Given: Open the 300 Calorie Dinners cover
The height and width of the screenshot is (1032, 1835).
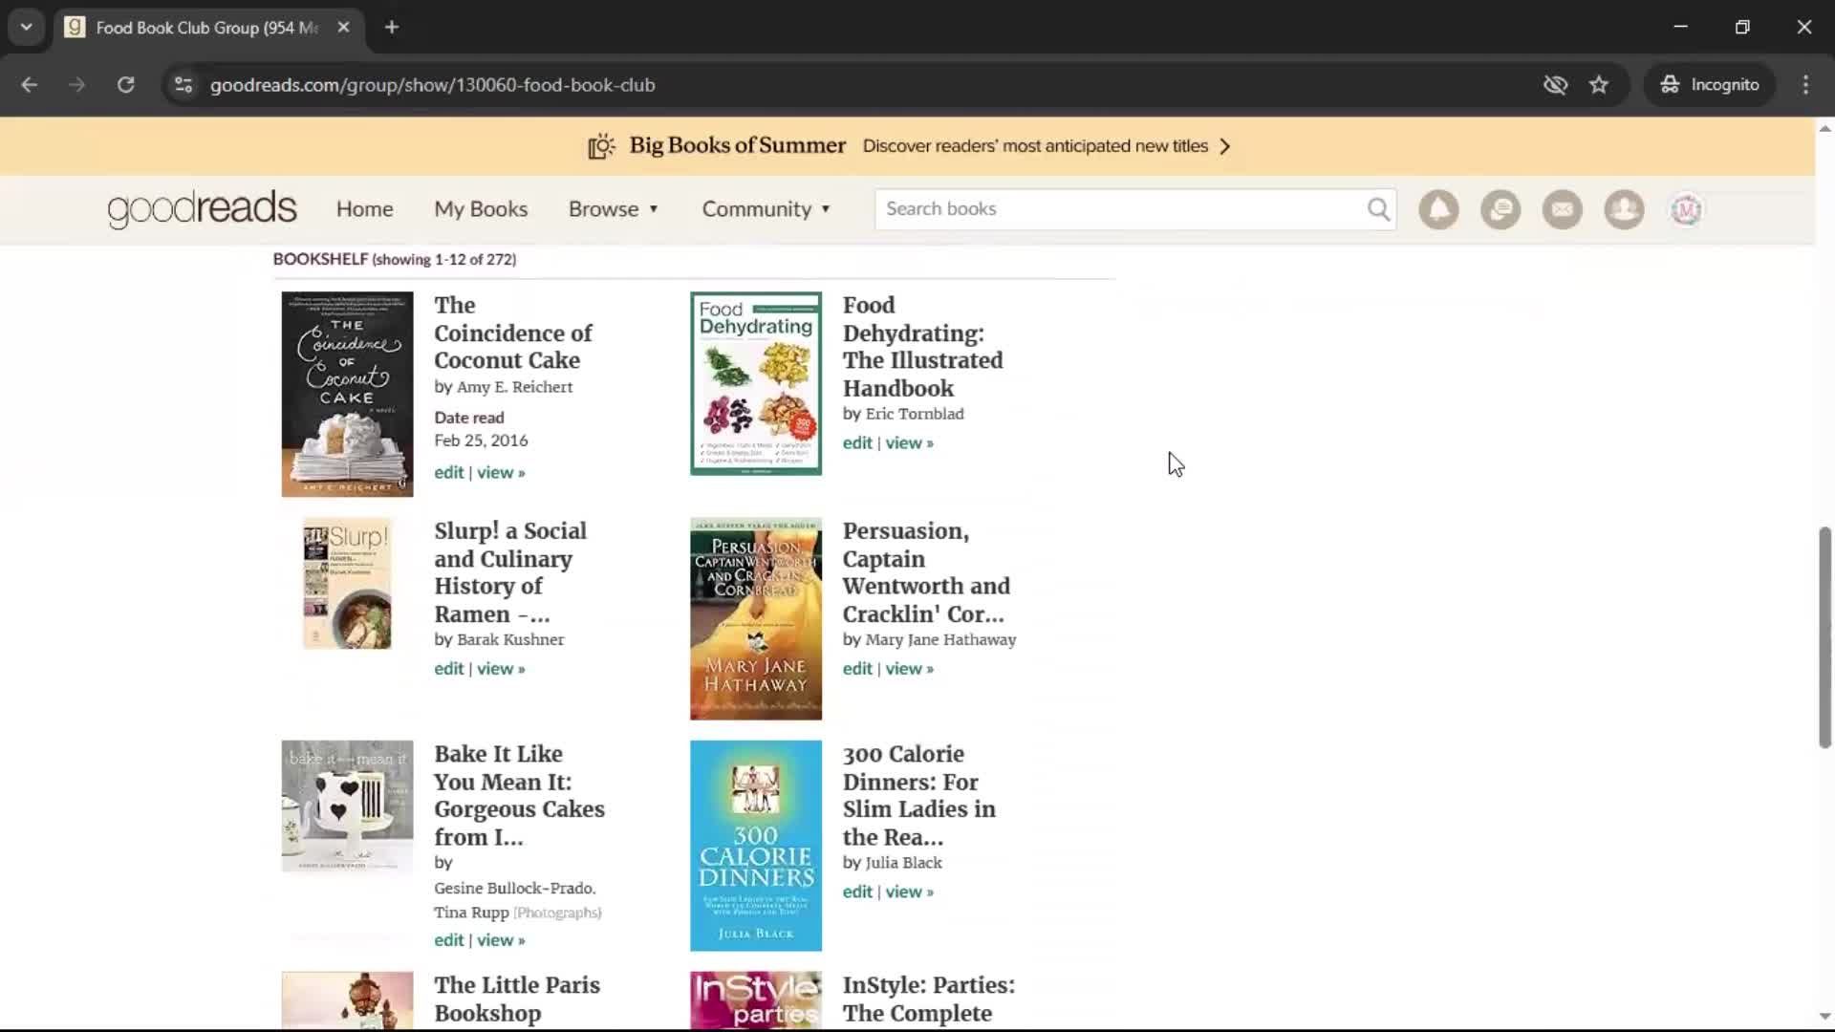Looking at the screenshot, I should 756,846.
